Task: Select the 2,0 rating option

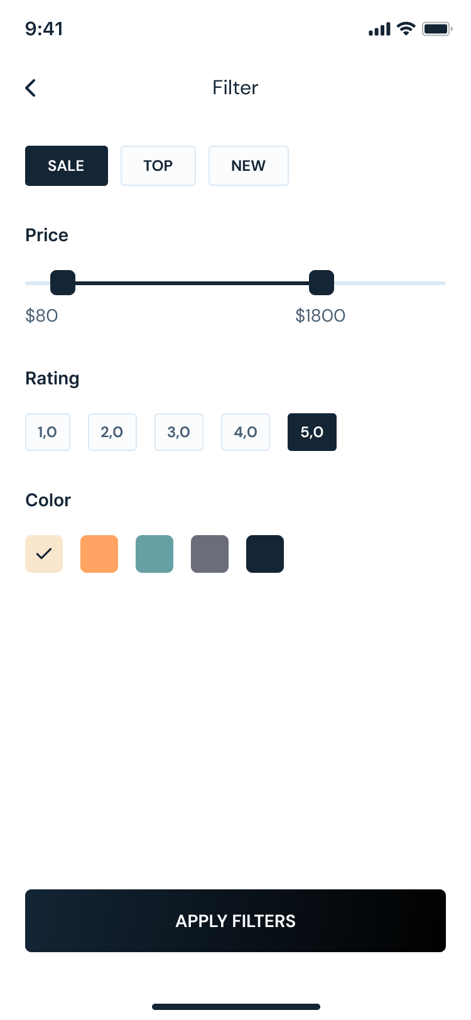Action: pos(112,432)
